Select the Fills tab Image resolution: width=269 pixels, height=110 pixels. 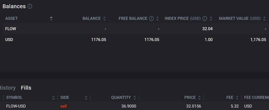pyautogui.click(x=26, y=88)
